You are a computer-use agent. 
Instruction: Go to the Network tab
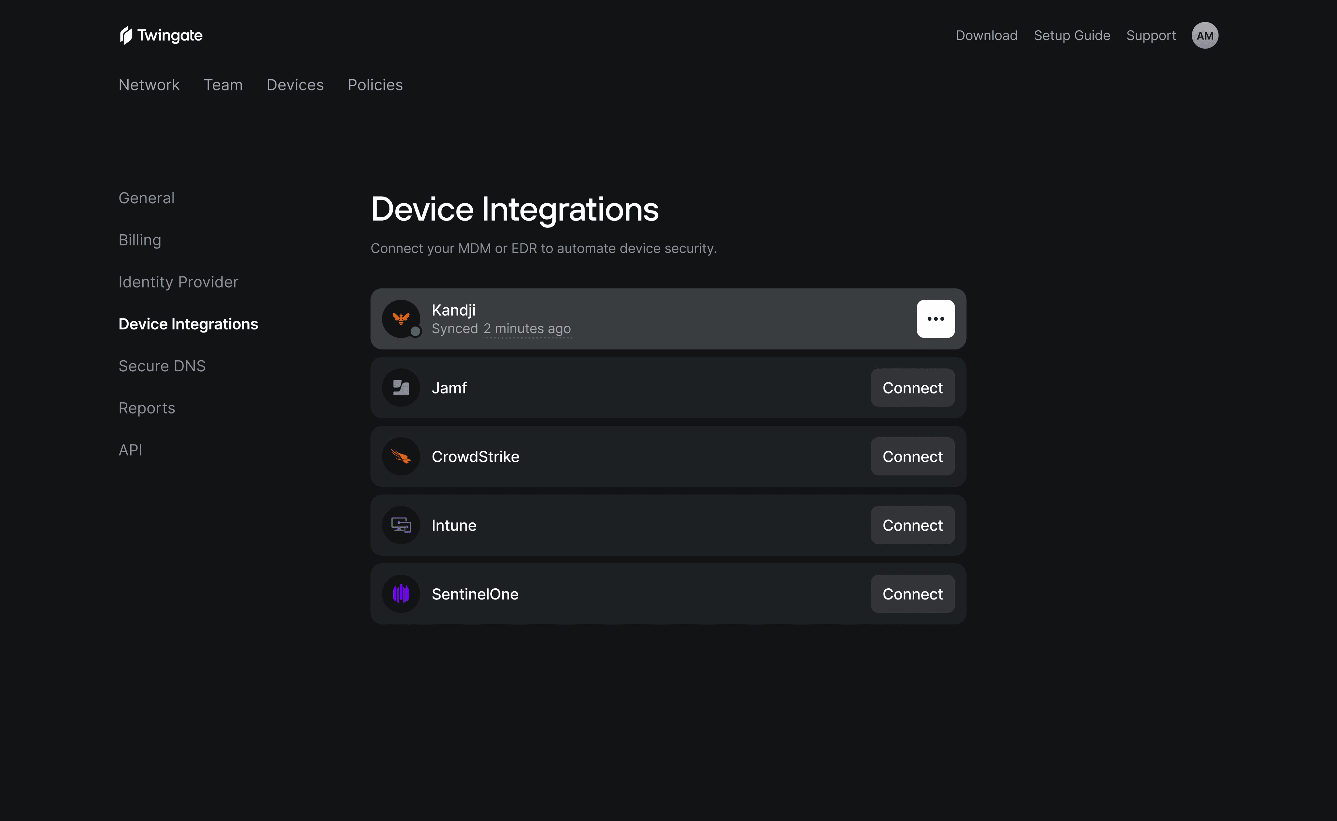[x=149, y=85]
